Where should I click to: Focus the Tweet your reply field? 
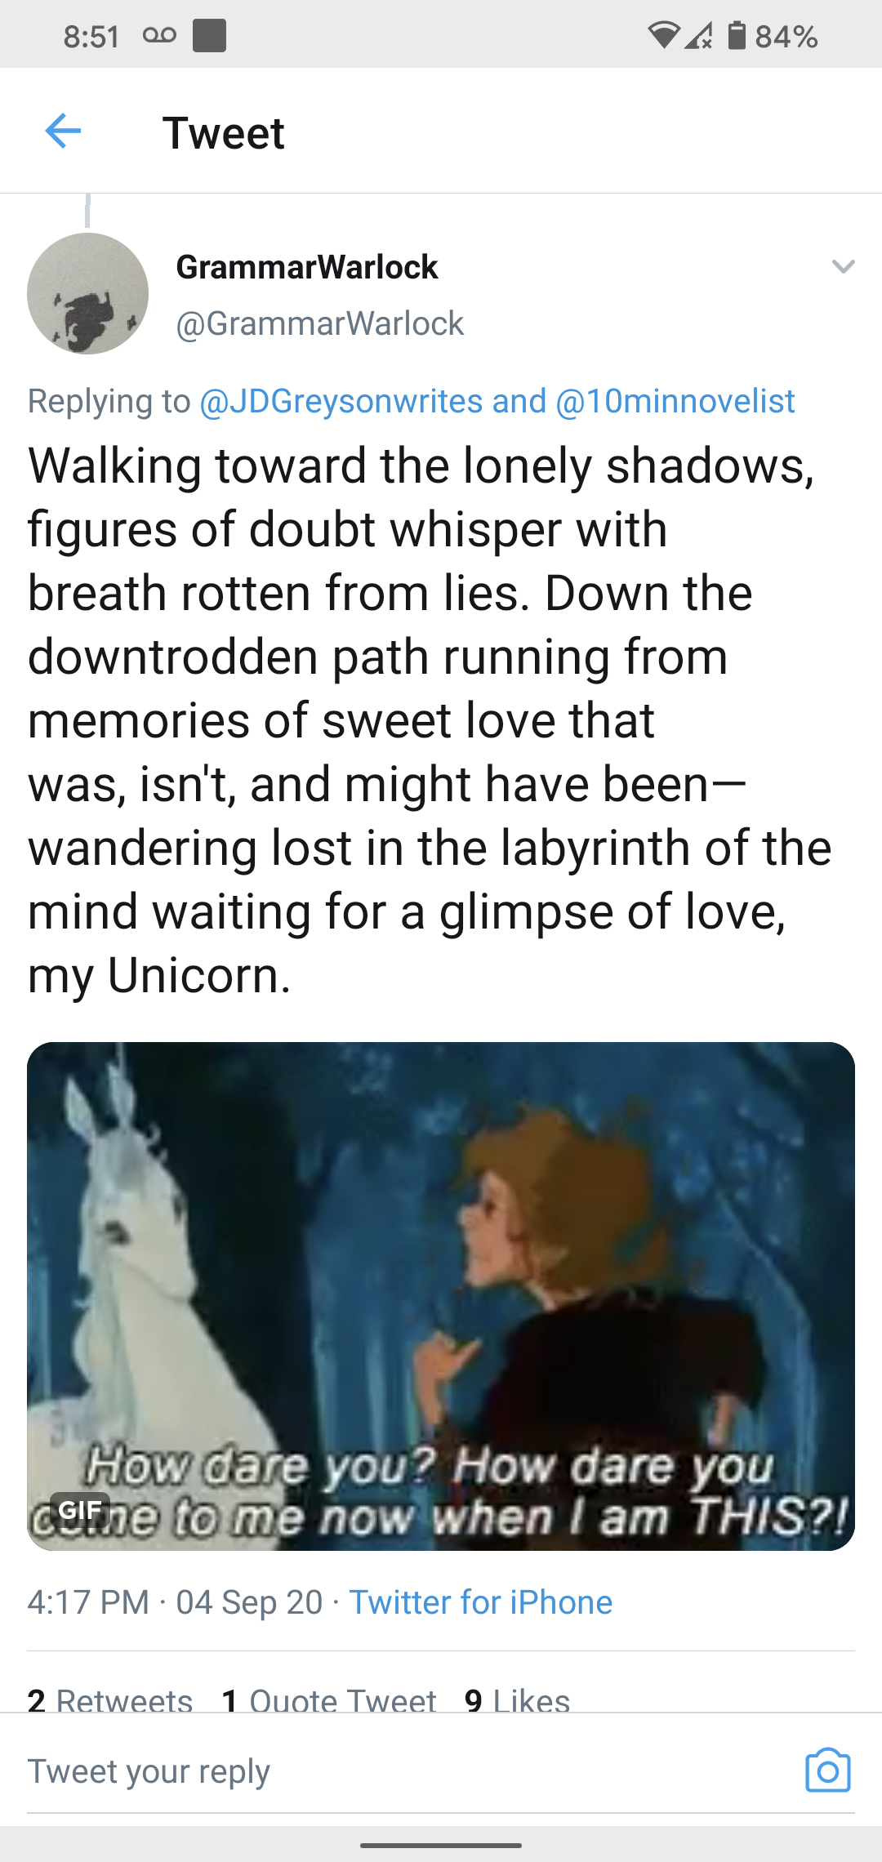[x=408, y=1771]
